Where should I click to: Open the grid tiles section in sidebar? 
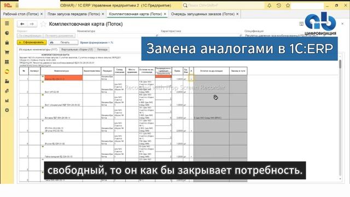click(x=7, y=62)
